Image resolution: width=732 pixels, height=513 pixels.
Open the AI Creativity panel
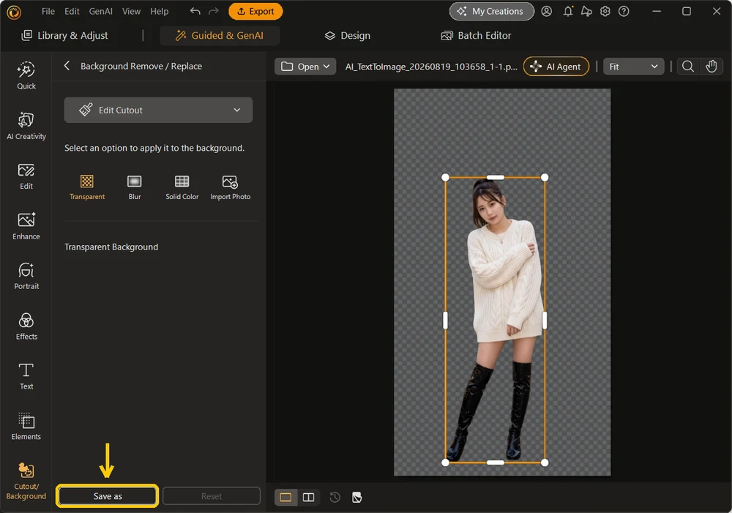pos(26,126)
